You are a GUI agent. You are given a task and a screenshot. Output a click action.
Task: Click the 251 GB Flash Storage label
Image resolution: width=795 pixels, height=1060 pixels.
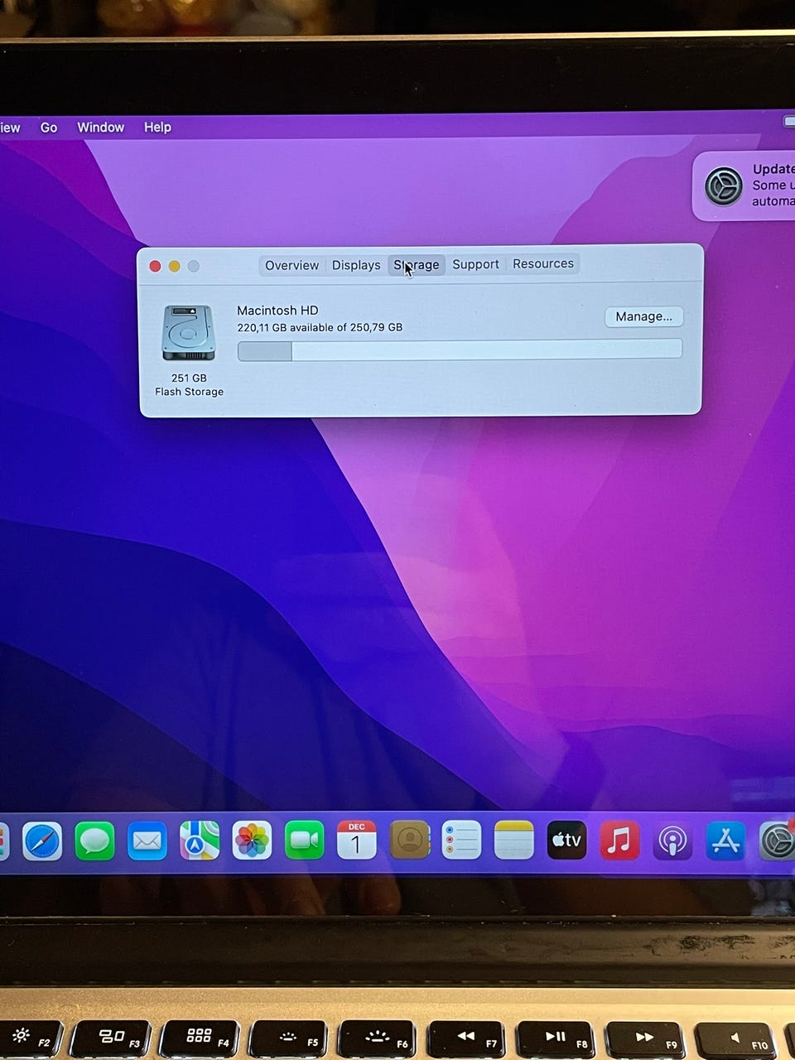[189, 385]
